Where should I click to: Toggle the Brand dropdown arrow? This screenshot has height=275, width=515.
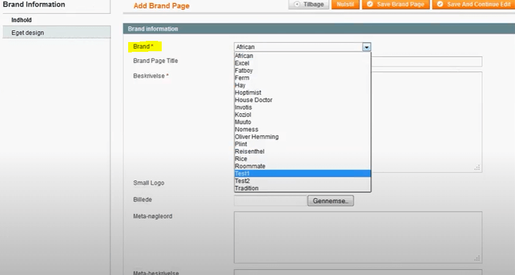point(367,47)
